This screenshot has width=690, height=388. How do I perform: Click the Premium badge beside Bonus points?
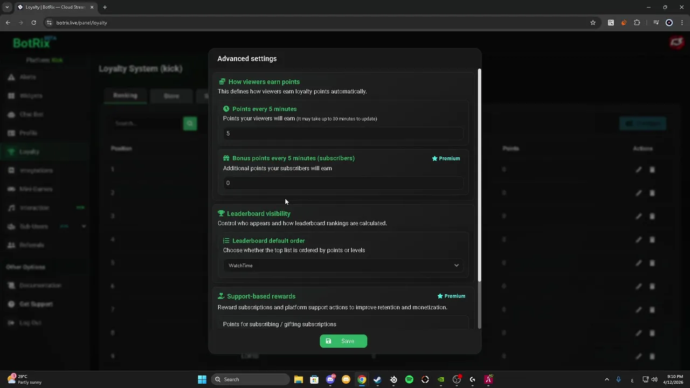pyautogui.click(x=446, y=158)
